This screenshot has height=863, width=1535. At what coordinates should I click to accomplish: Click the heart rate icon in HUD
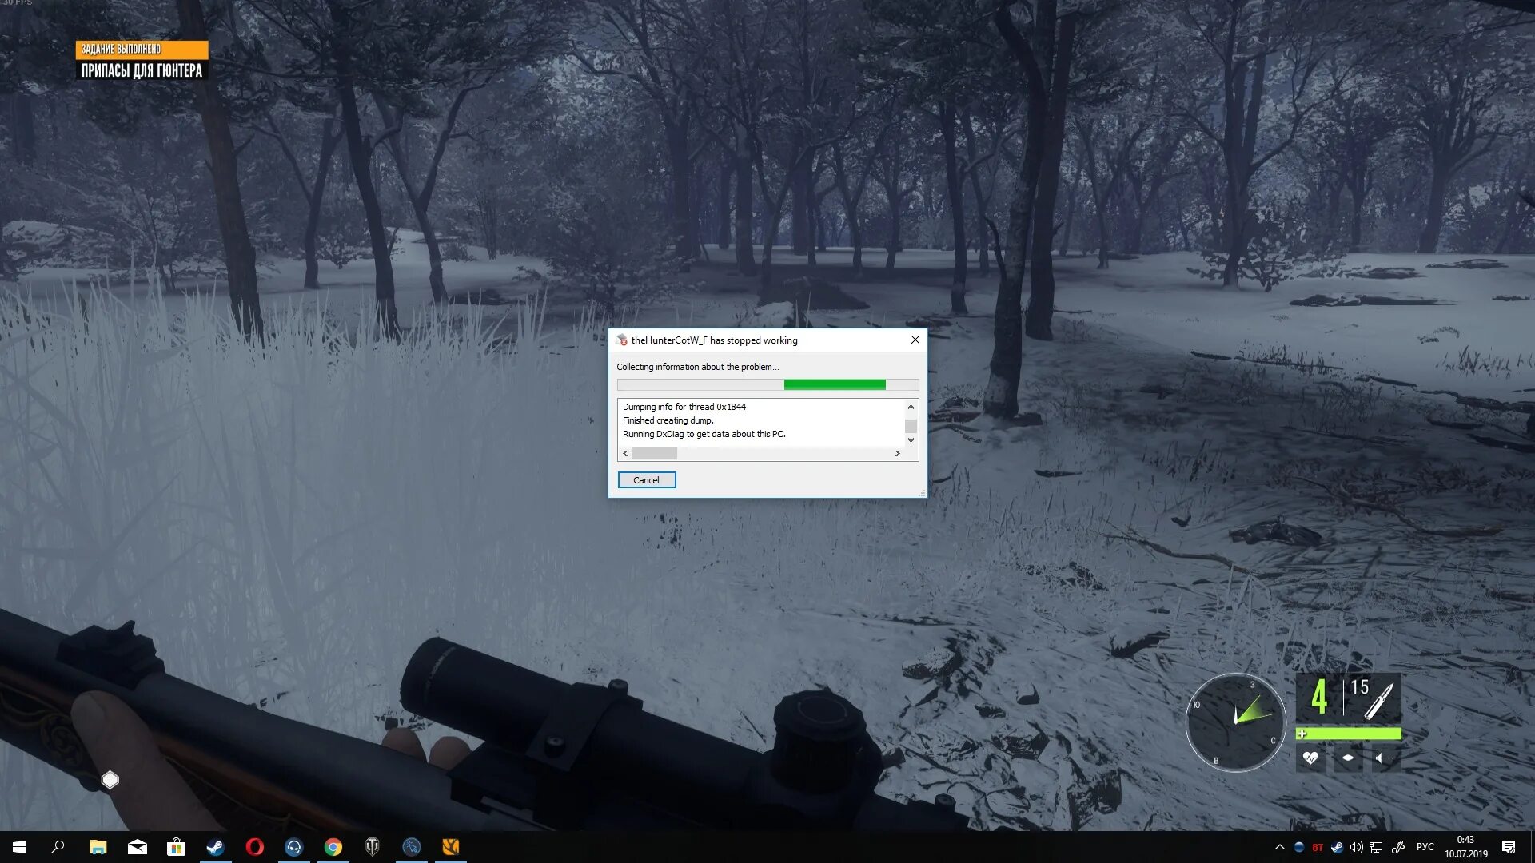1310,758
